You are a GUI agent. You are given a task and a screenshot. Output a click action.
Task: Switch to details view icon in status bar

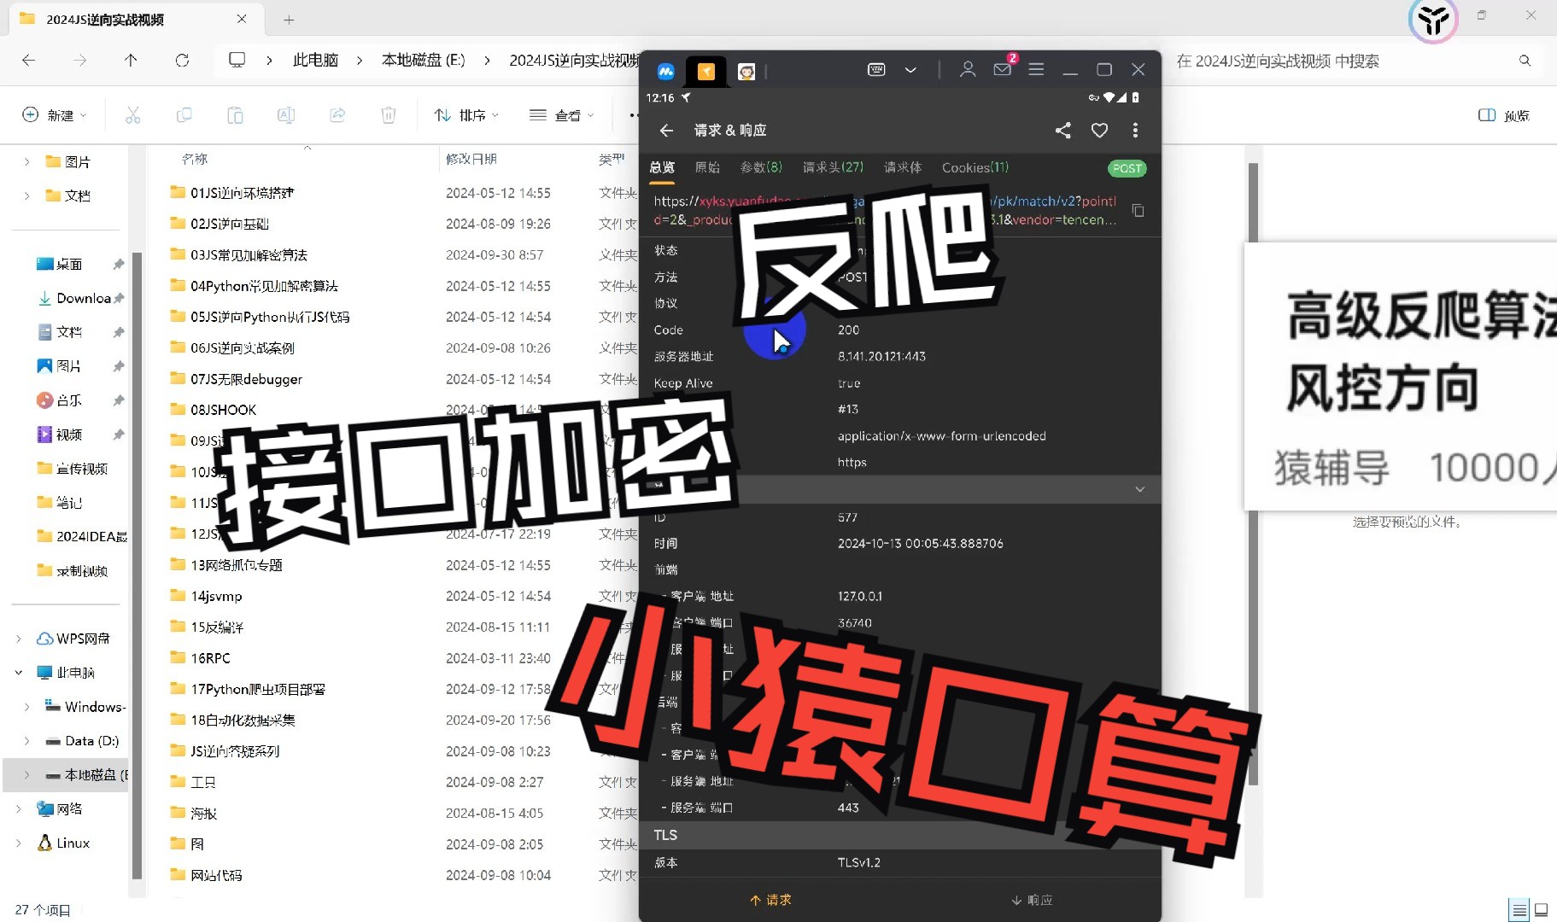point(1519,910)
